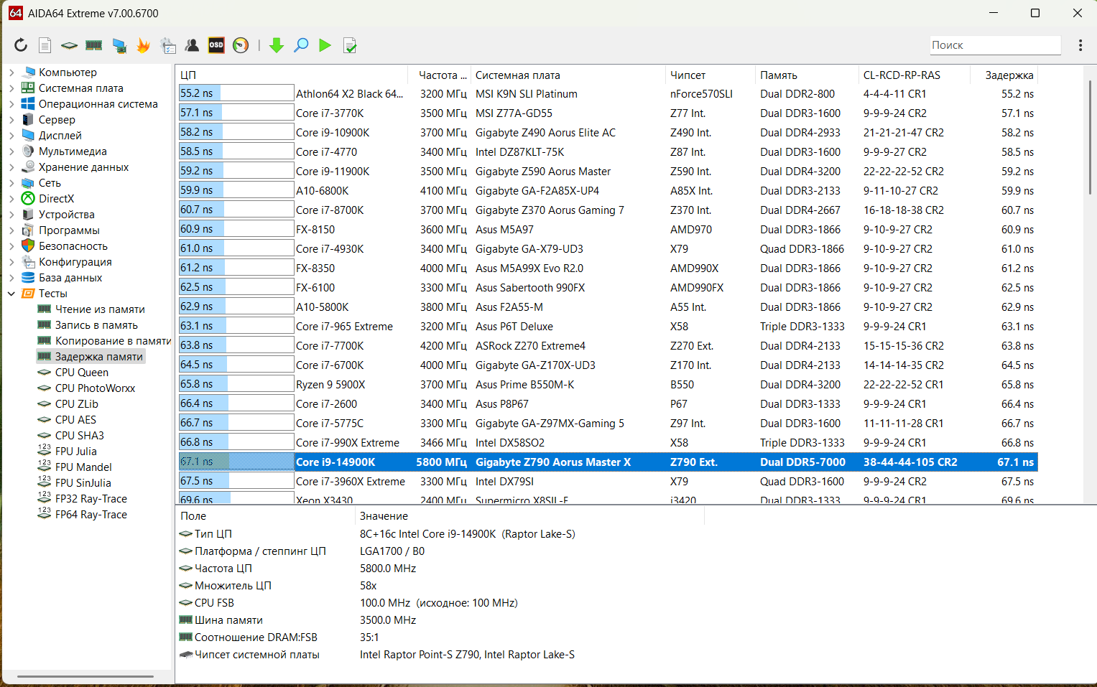The image size is (1097, 687).
Task: Open the gear with checklist toolbar icon
Action: click(168, 45)
